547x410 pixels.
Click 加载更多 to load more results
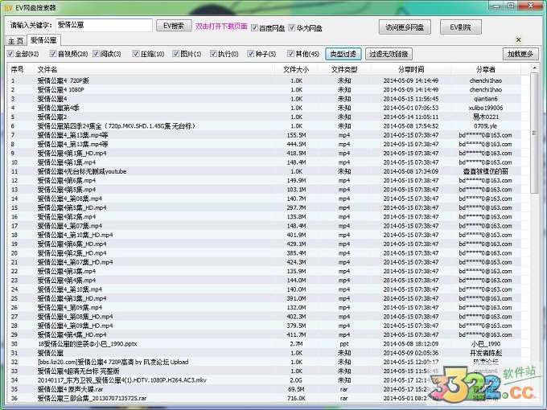[x=520, y=54]
